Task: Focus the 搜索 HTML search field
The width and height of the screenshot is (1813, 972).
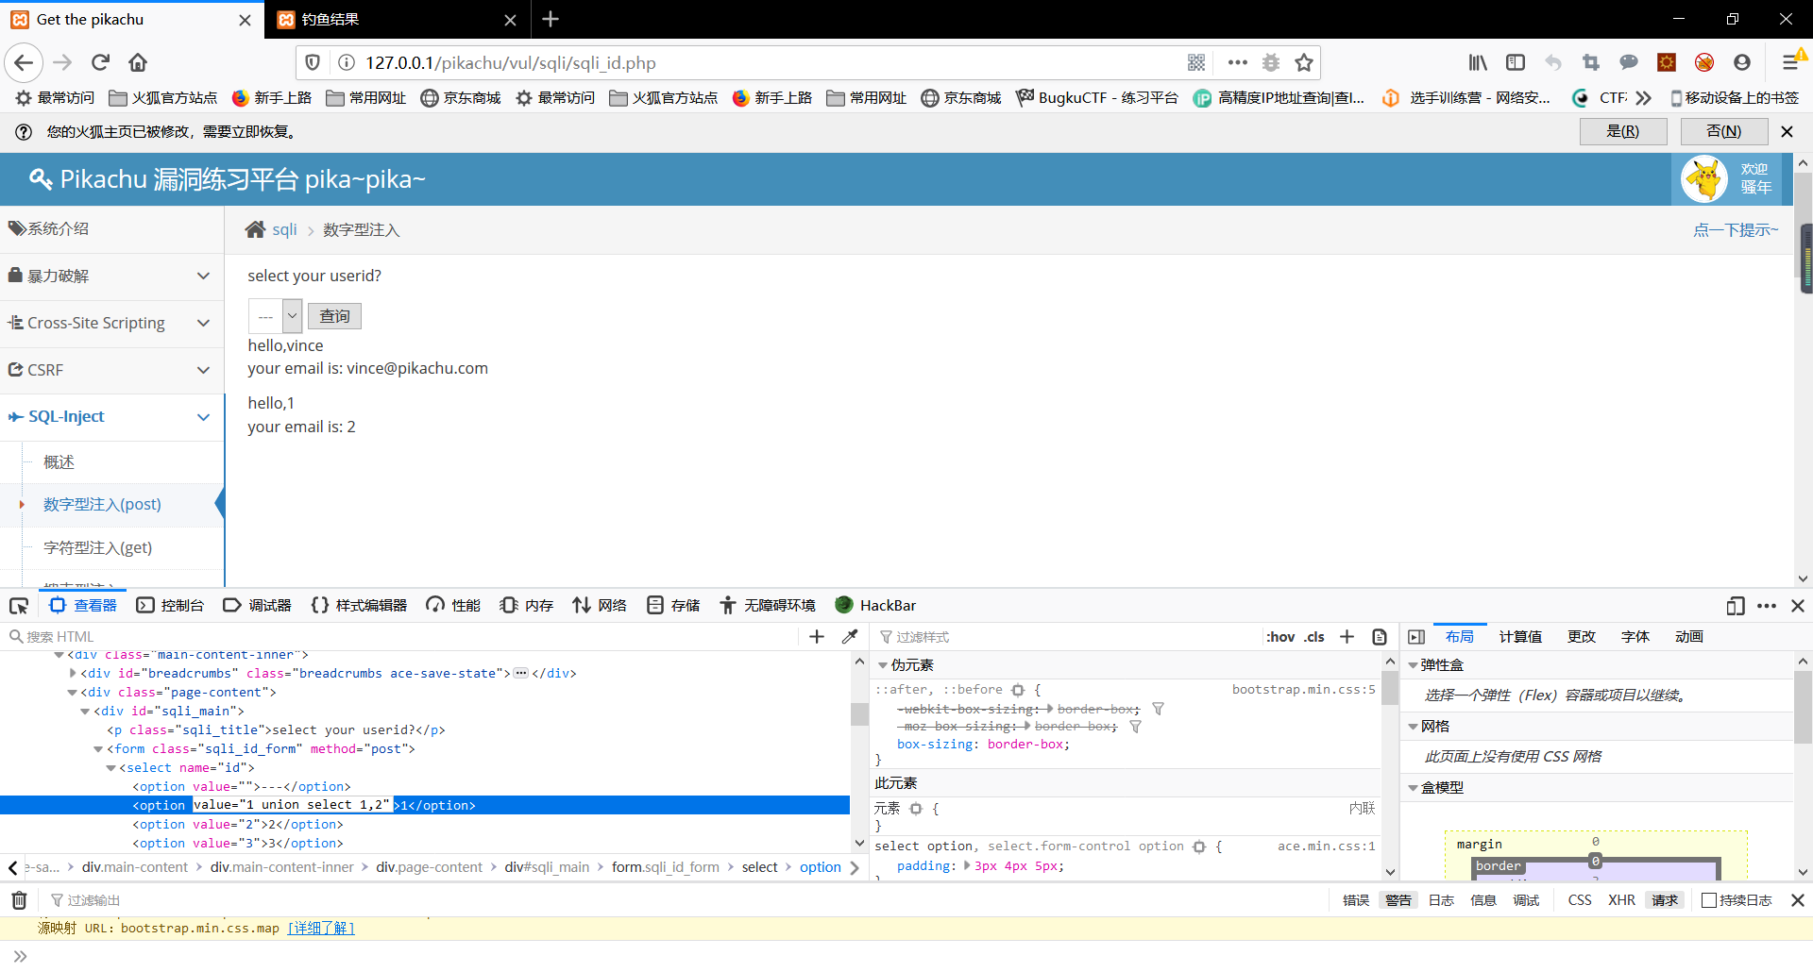Action: point(401,637)
